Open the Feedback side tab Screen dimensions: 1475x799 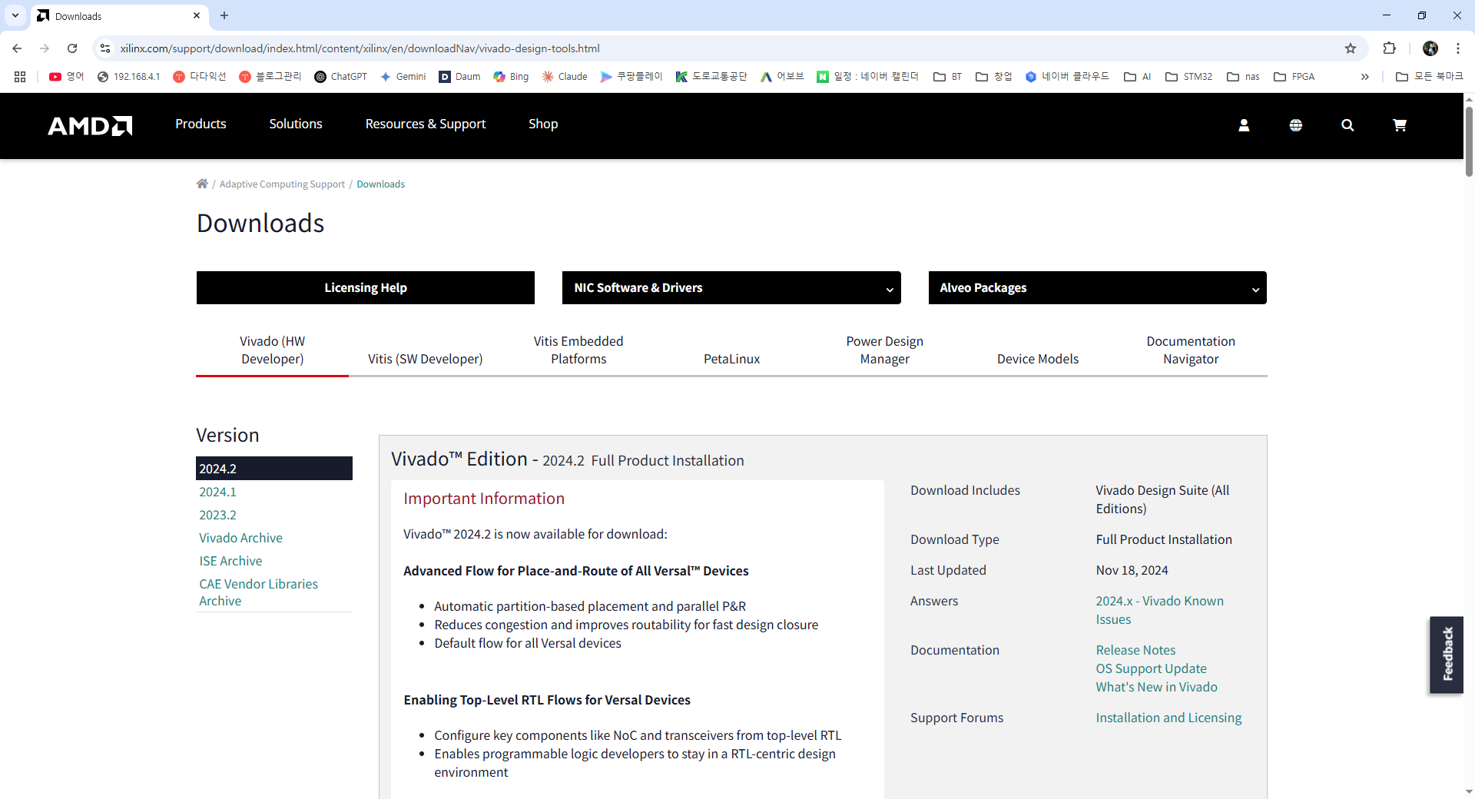coord(1447,655)
